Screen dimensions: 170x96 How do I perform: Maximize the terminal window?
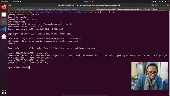tap(164, 5)
